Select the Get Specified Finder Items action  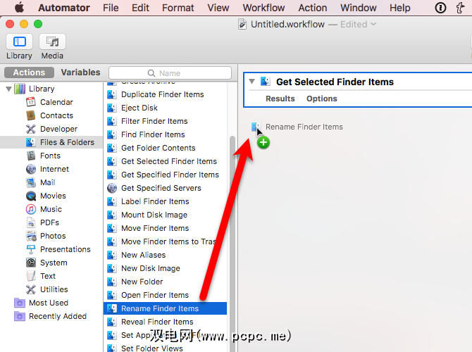pyautogui.click(x=166, y=175)
